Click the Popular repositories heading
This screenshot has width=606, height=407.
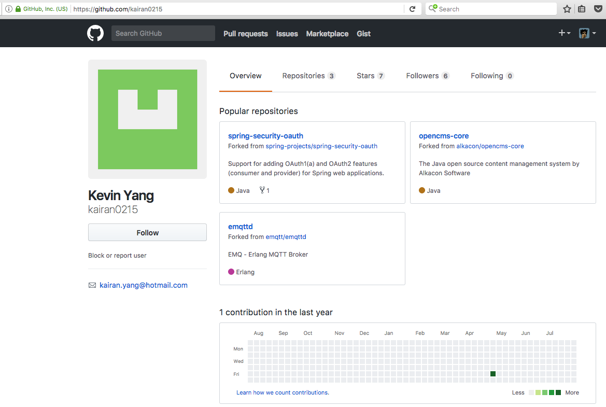point(259,111)
